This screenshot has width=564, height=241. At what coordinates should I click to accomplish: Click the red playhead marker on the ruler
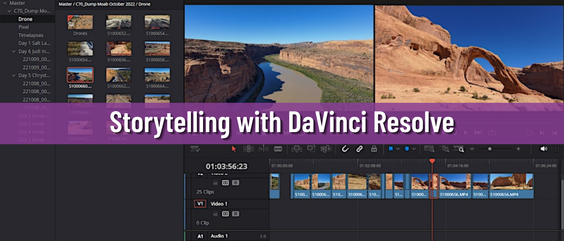pyautogui.click(x=432, y=161)
